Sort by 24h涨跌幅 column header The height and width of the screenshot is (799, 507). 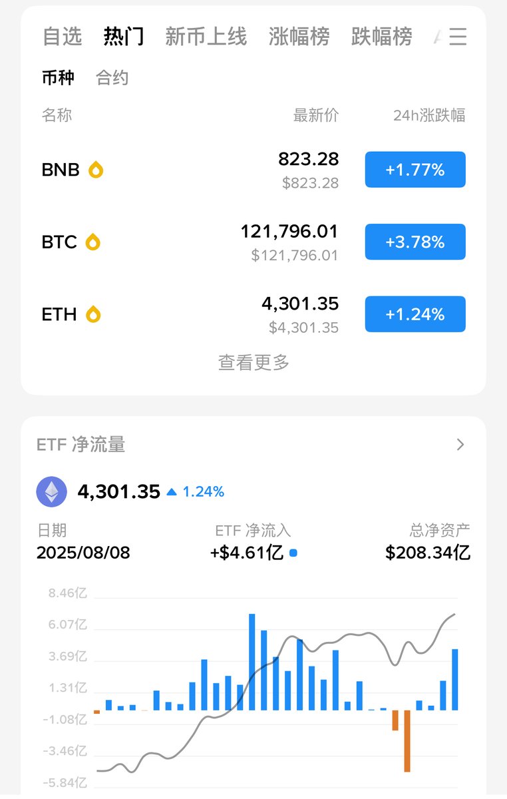429,115
